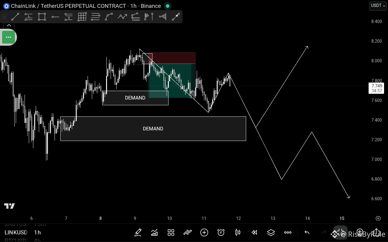
Task: Select LINKUSD 1h watchlist row
Action: 23,232
